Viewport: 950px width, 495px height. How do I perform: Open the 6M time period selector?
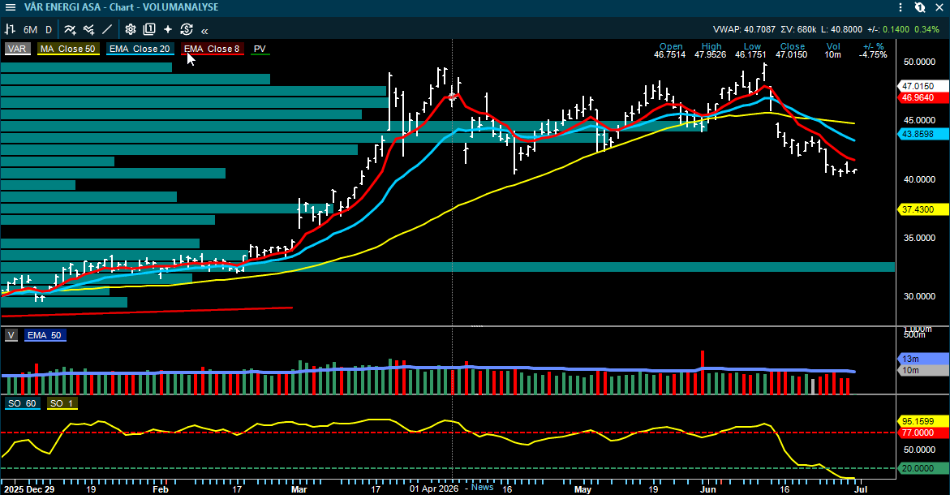pos(30,29)
